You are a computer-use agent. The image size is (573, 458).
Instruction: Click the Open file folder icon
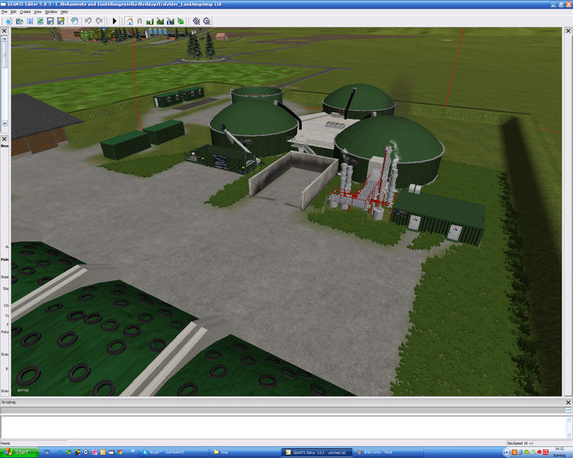(19, 21)
